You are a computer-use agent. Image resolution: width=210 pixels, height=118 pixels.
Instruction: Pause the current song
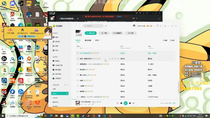(x=125, y=103)
